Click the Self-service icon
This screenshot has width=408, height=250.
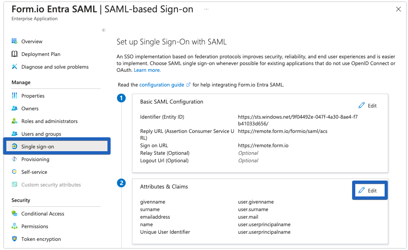coord(14,171)
